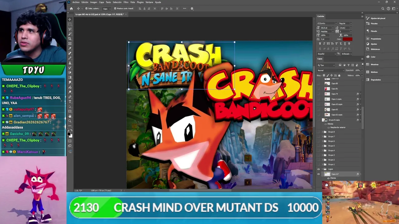This screenshot has height=224, width=399.
Task: Show the Capa 63 layer
Action: click(319, 110)
